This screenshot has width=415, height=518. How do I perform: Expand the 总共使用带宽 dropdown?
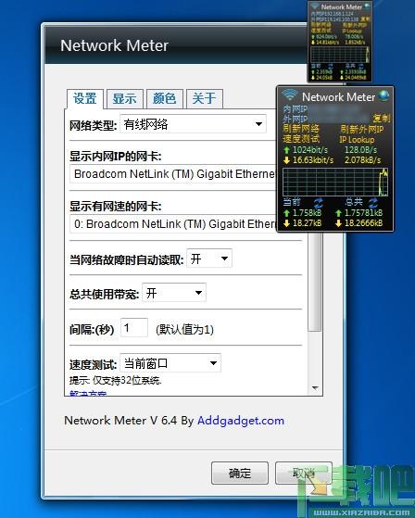coord(174,293)
